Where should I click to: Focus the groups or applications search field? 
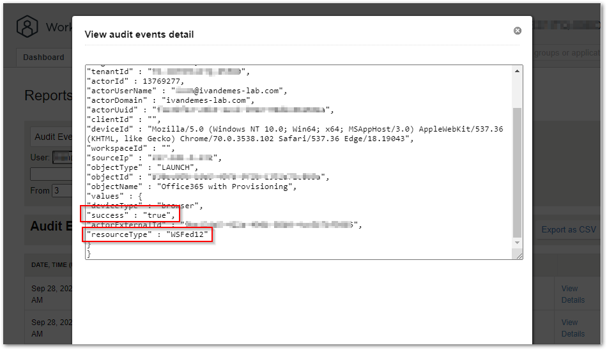pos(566,52)
